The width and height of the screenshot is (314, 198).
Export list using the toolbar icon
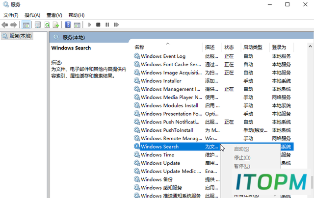click(56, 25)
